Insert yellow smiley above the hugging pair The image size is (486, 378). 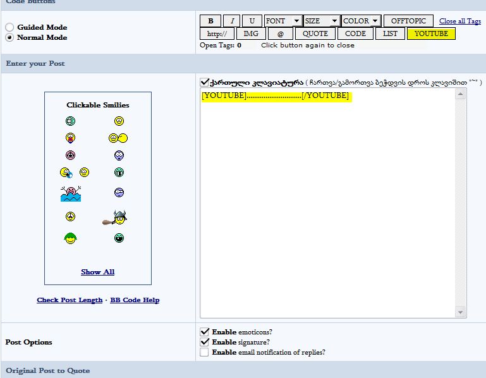pyautogui.click(x=119, y=121)
